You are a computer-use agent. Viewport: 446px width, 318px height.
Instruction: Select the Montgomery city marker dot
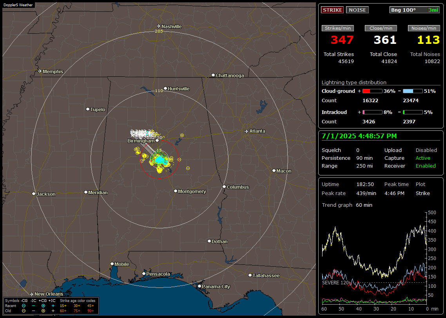click(x=176, y=191)
